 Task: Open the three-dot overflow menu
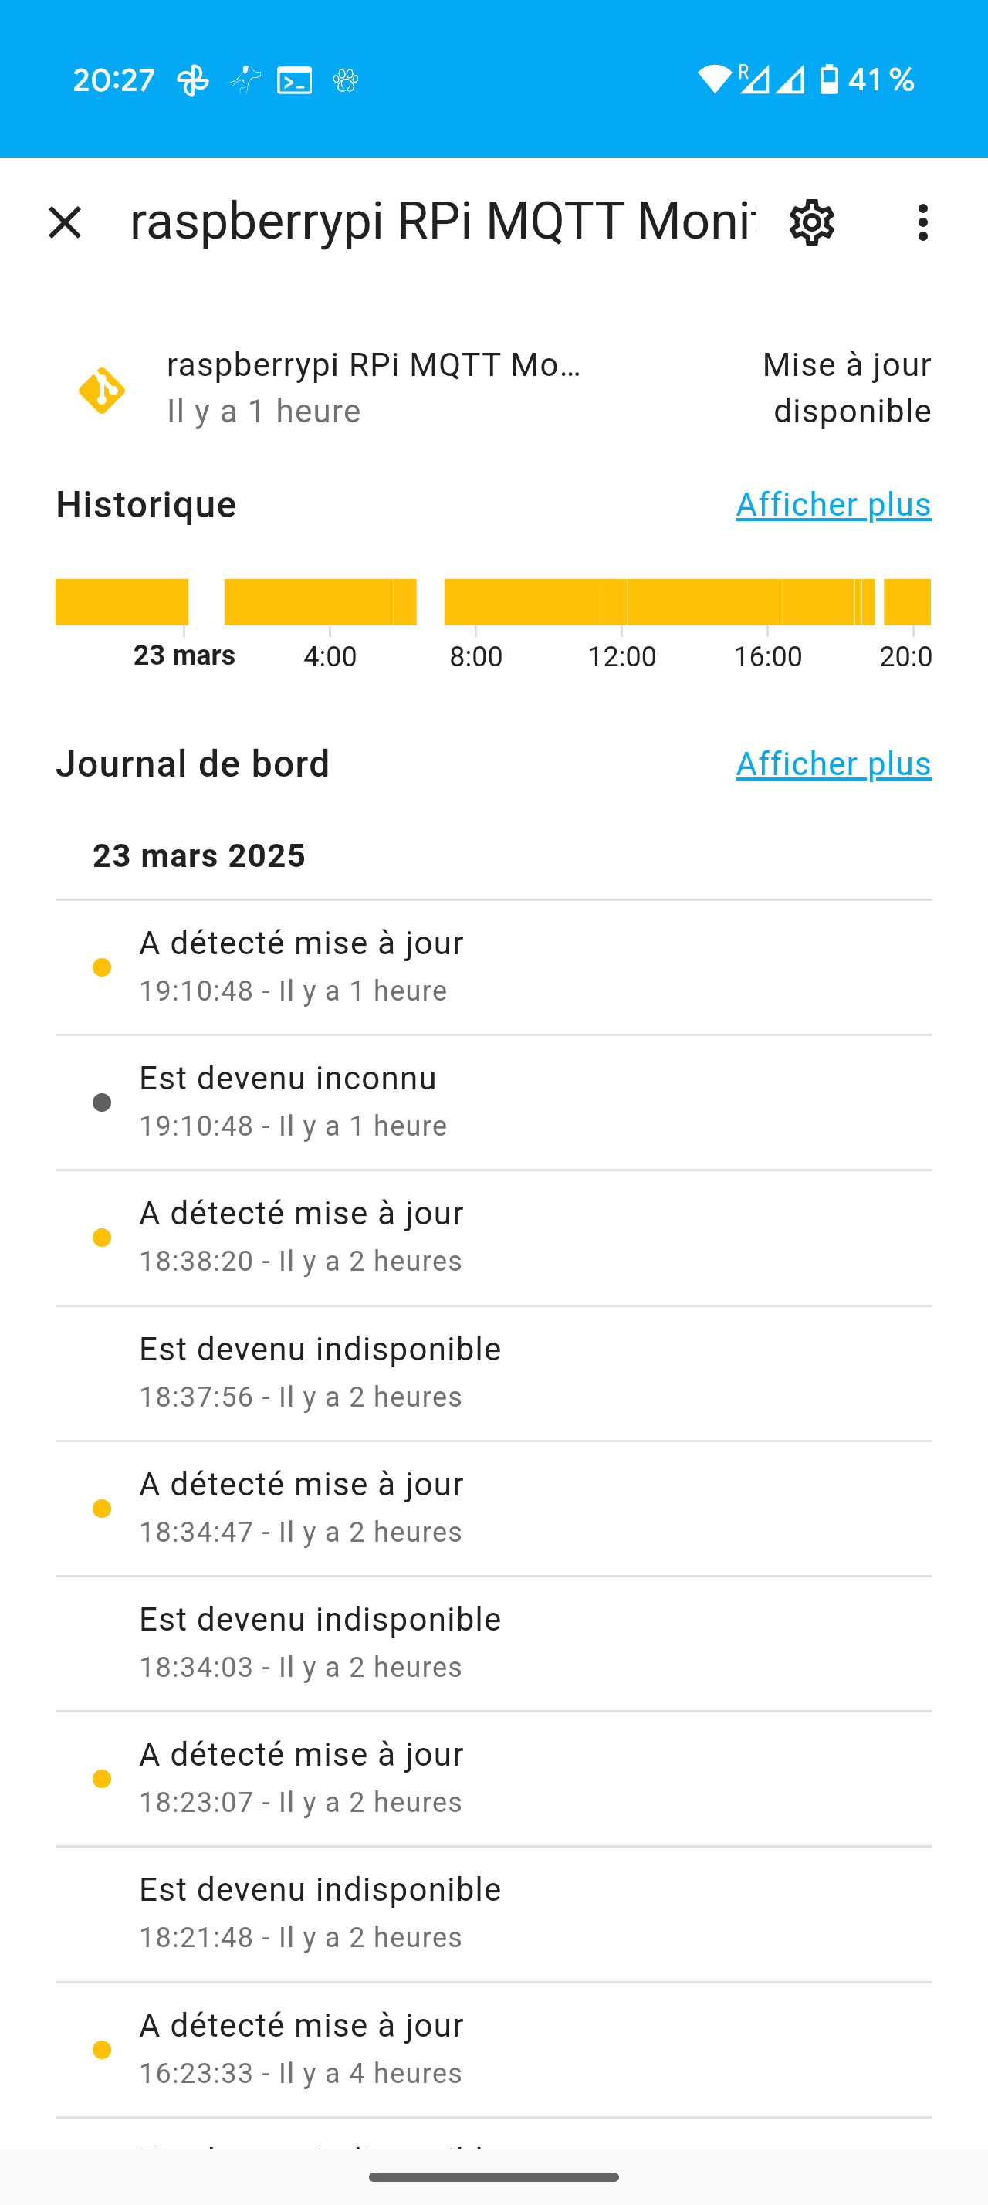coord(922,222)
